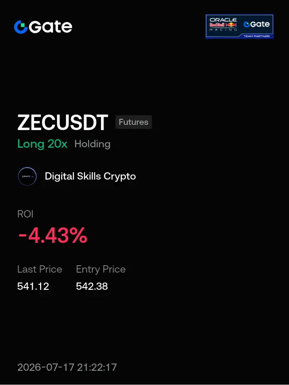Select the ZECUSDT pair title

63,122
